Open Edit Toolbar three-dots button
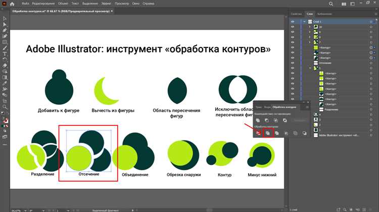The image size is (379, 212). tap(5, 145)
